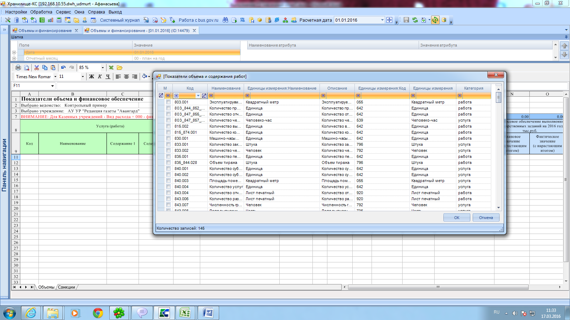
Task: Open the Расчетная дата date dropdown
Action: 382,20
